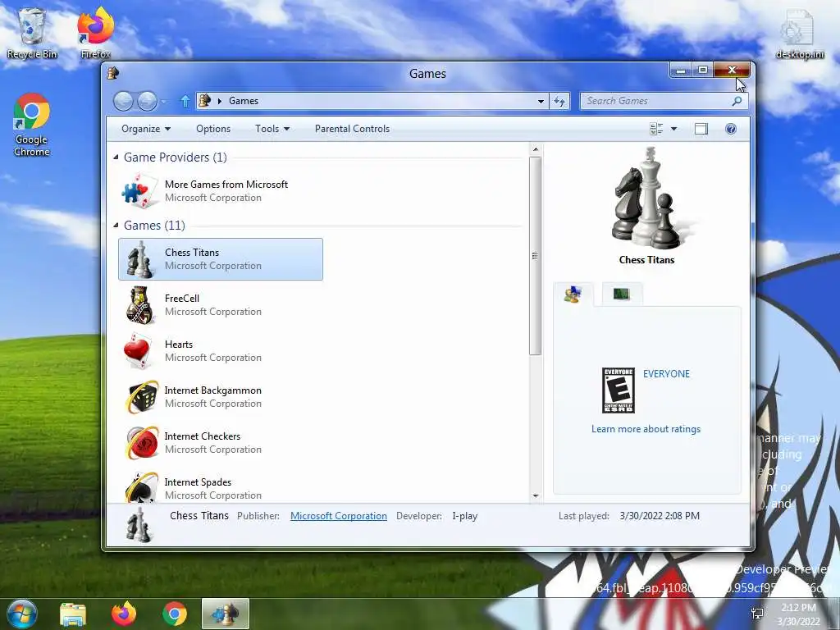Click the scroll up arrow in games list

pyautogui.click(x=535, y=149)
